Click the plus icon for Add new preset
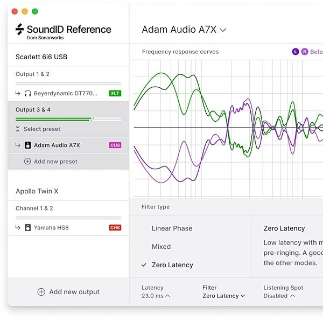The image size is (323, 320). (27, 161)
